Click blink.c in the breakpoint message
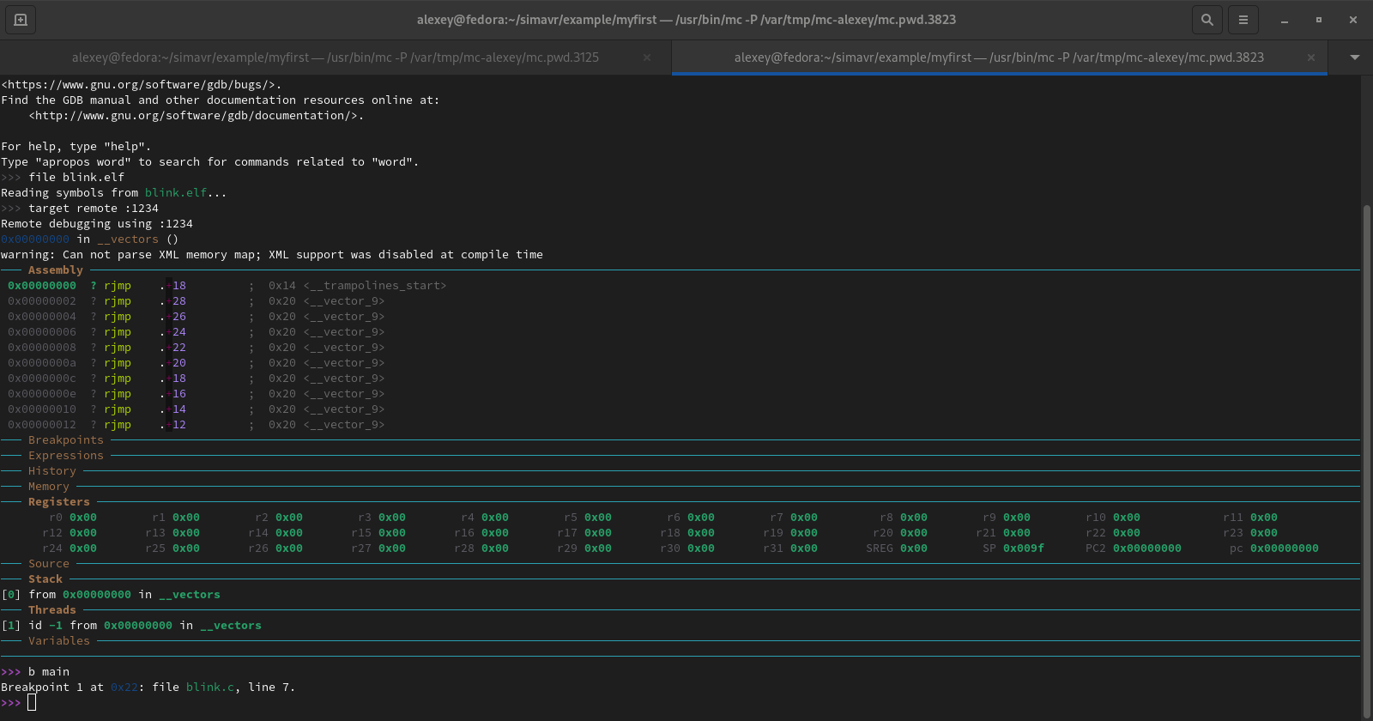This screenshot has height=721, width=1373. (210, 688)
